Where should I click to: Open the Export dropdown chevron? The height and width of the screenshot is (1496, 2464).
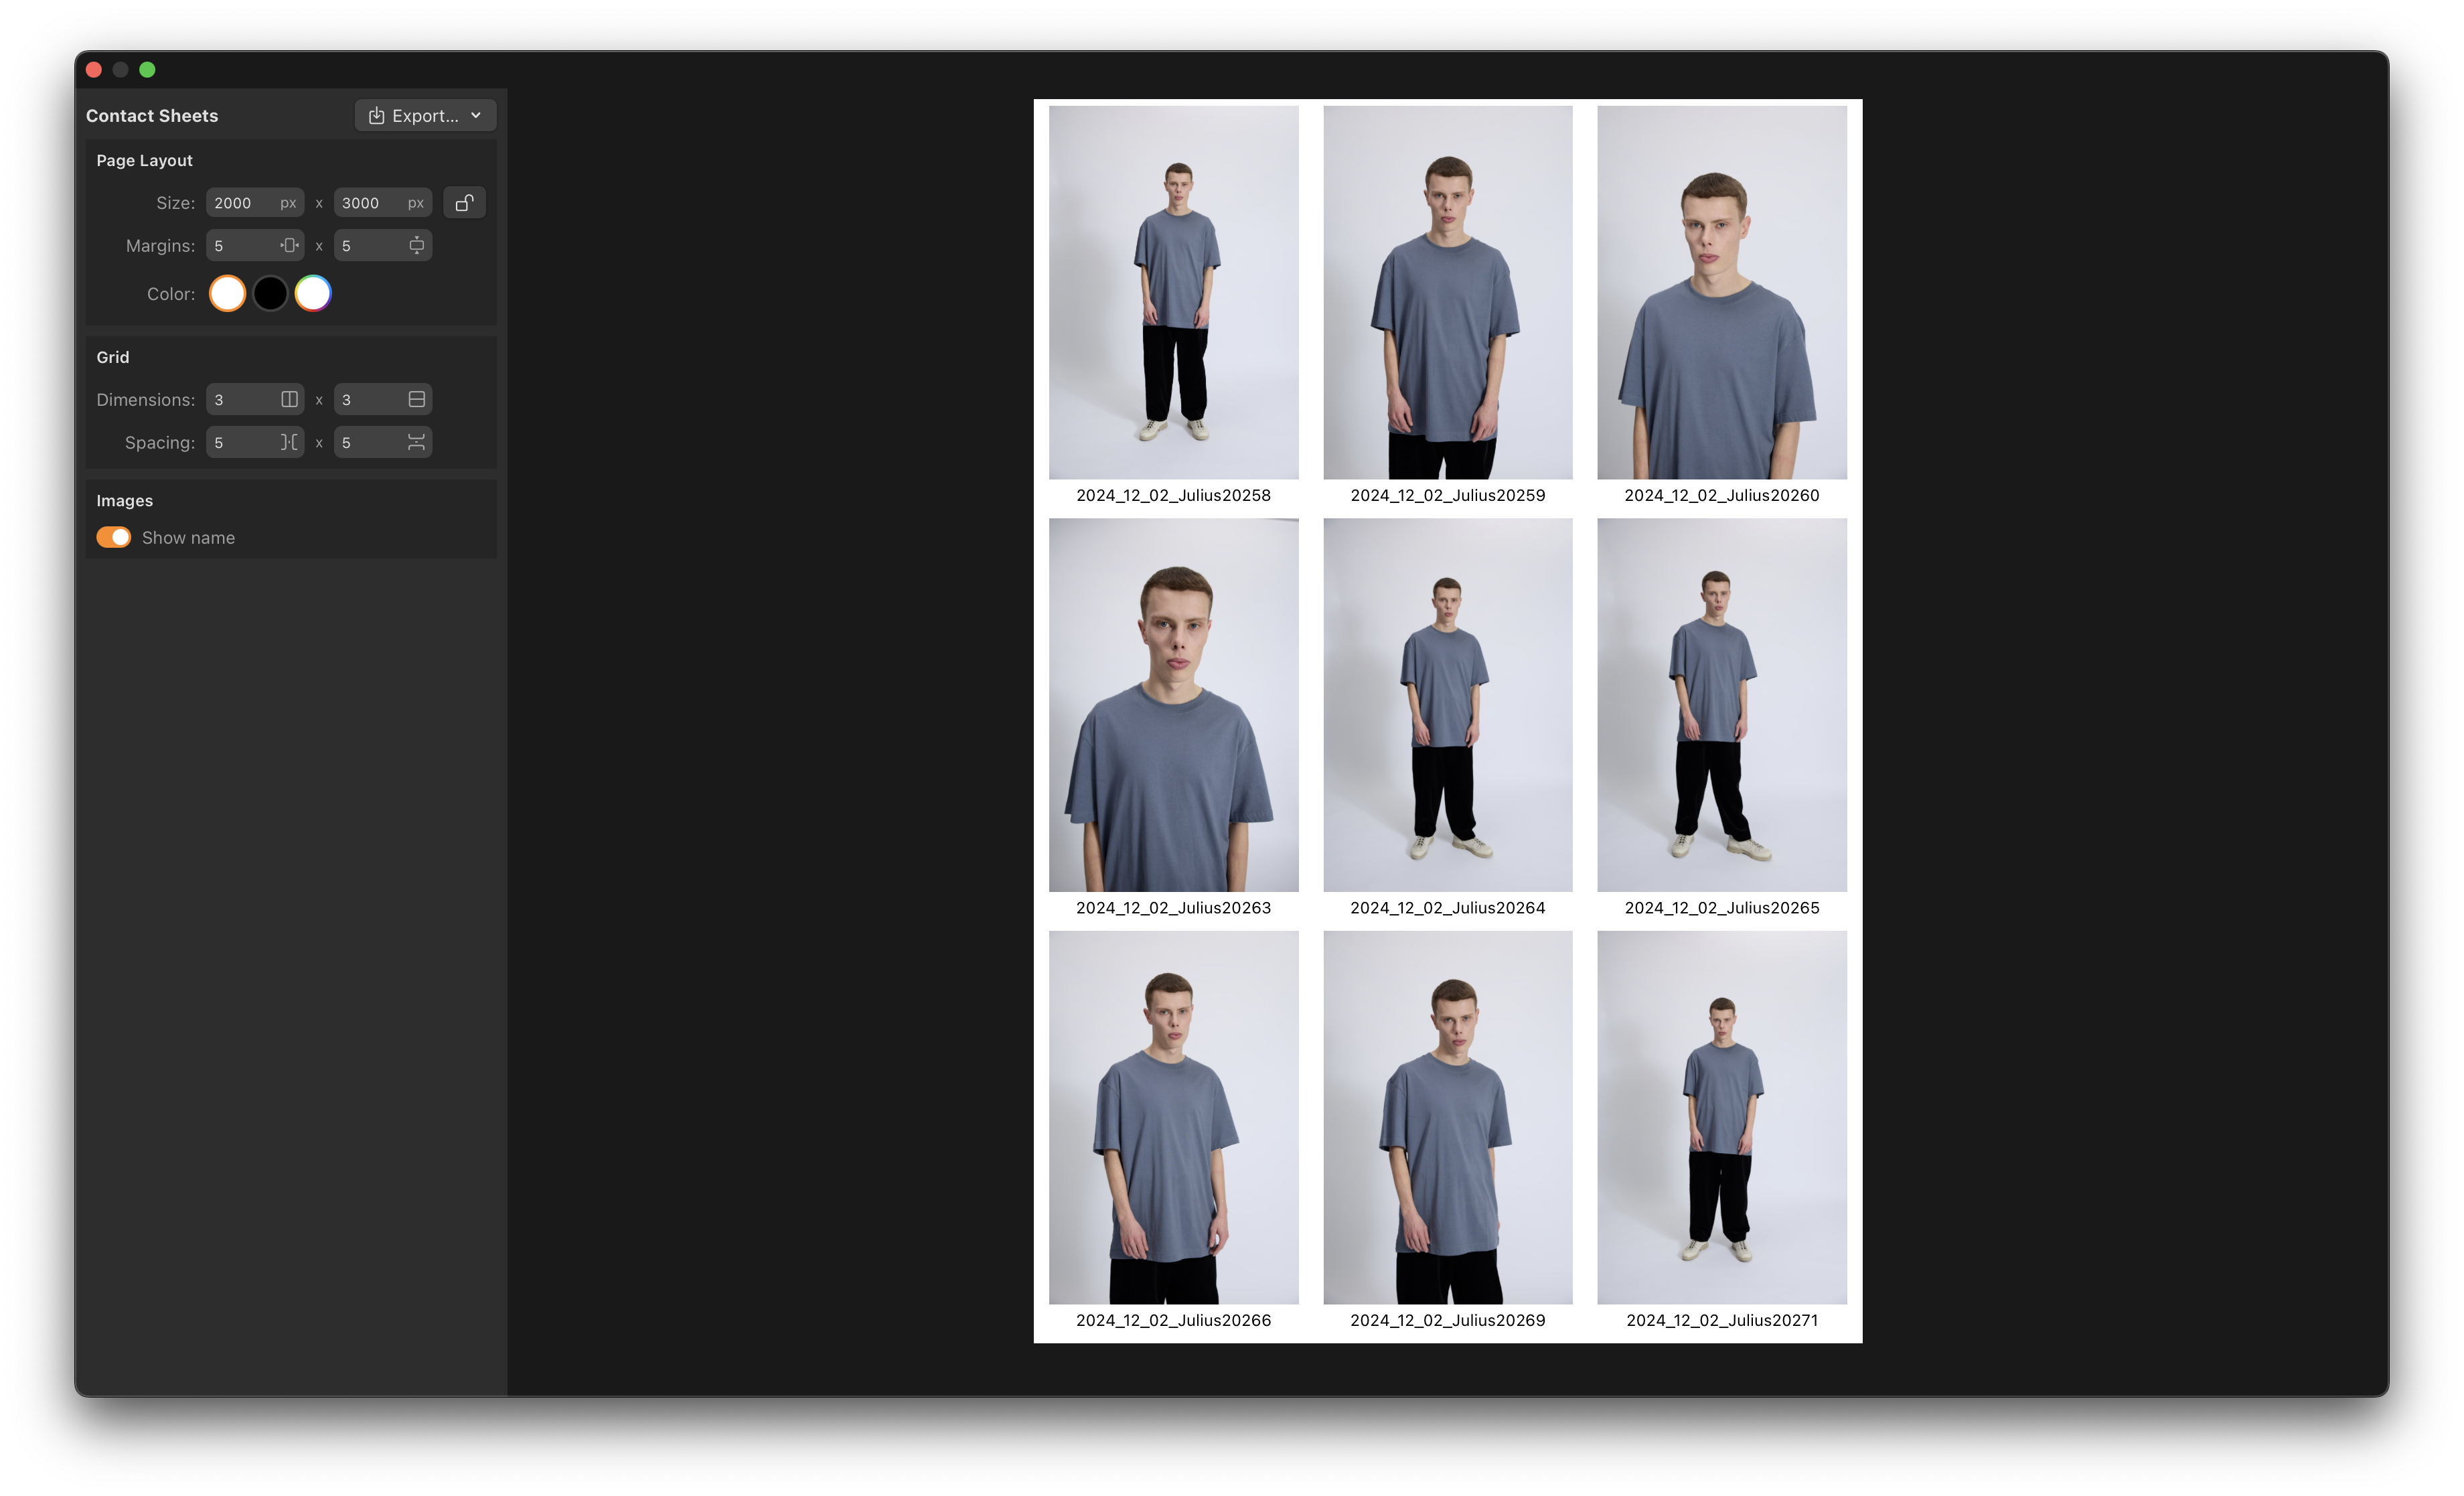pyautogui.click(x=476, y=116)
